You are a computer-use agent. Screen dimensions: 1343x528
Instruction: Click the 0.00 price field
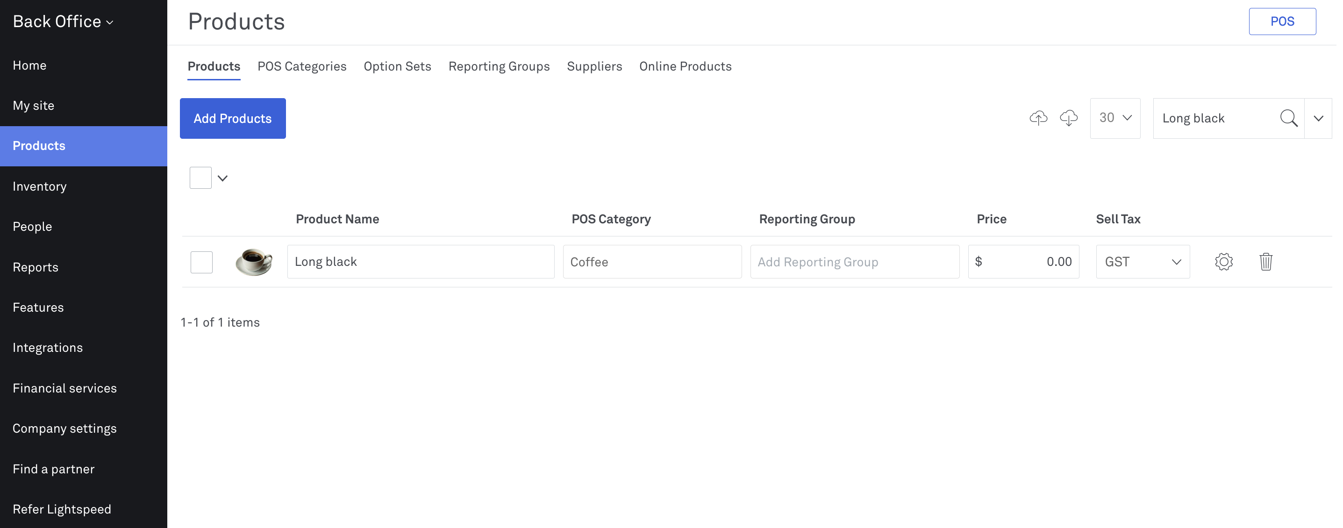(x=1023, y=262)
